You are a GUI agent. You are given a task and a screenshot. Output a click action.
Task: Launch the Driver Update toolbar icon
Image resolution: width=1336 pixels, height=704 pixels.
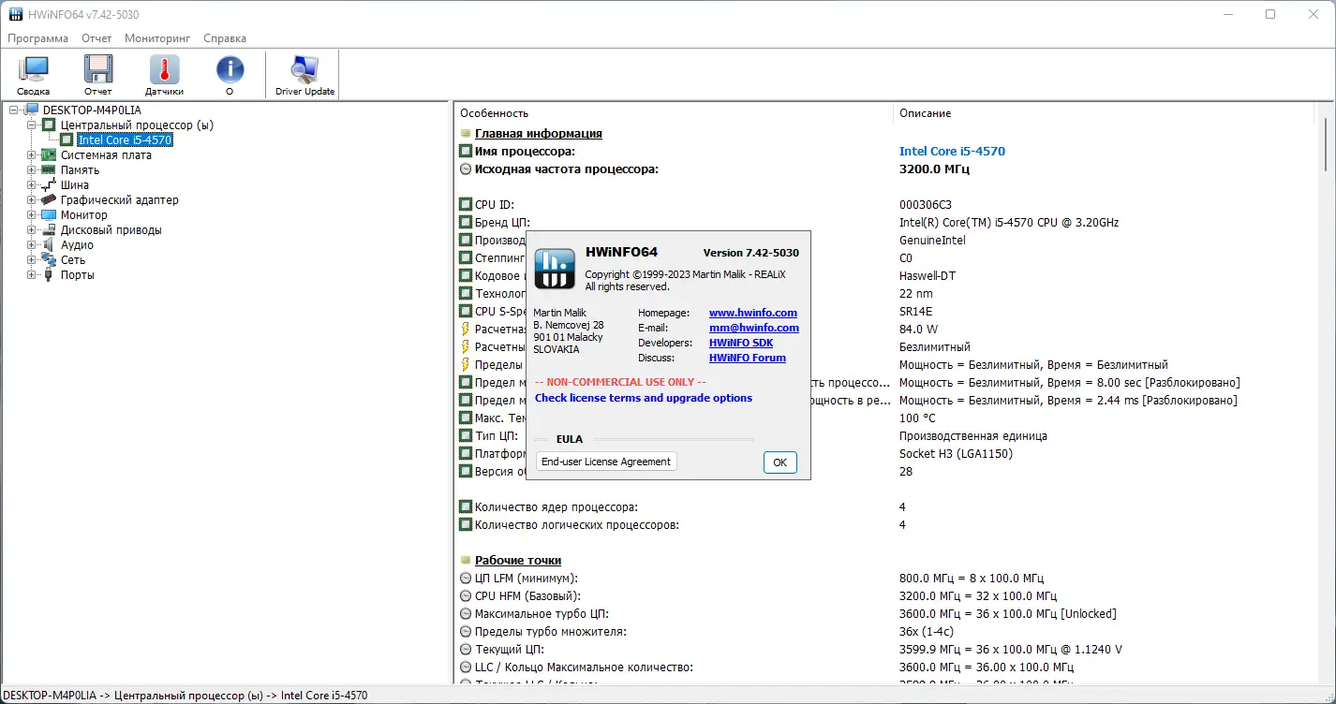click(x=304, y=69)
